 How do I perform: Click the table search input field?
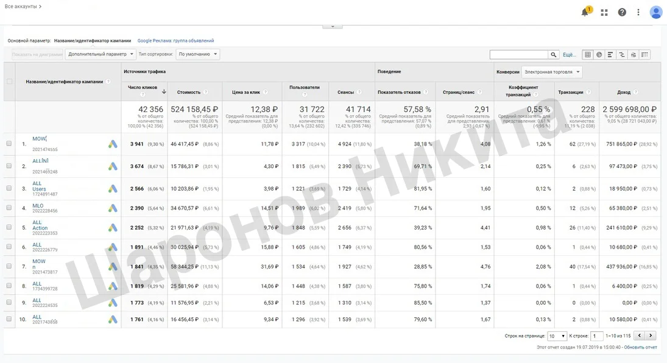click(518, 55)
